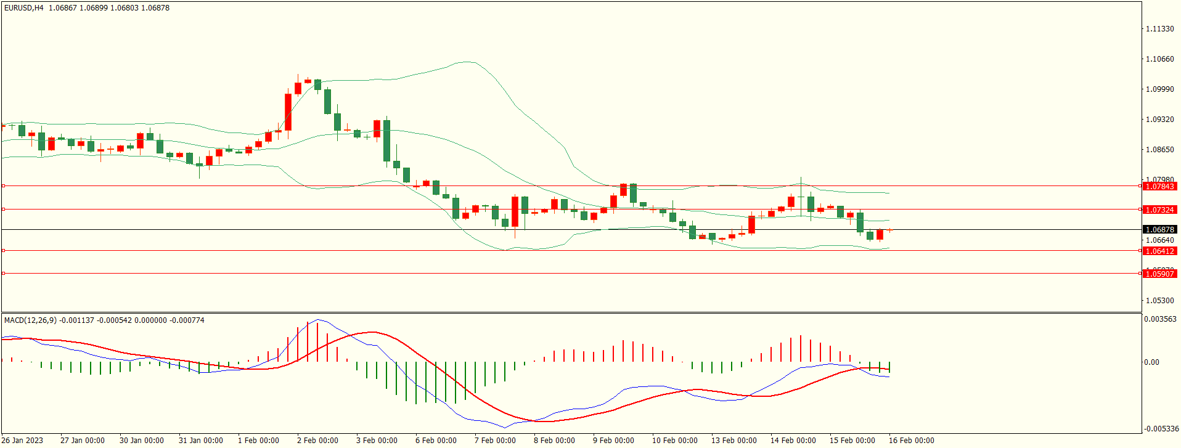Click the last green MACD histogram bar
Viewport: 1181px width, 448px height.
tap(889, 367)
